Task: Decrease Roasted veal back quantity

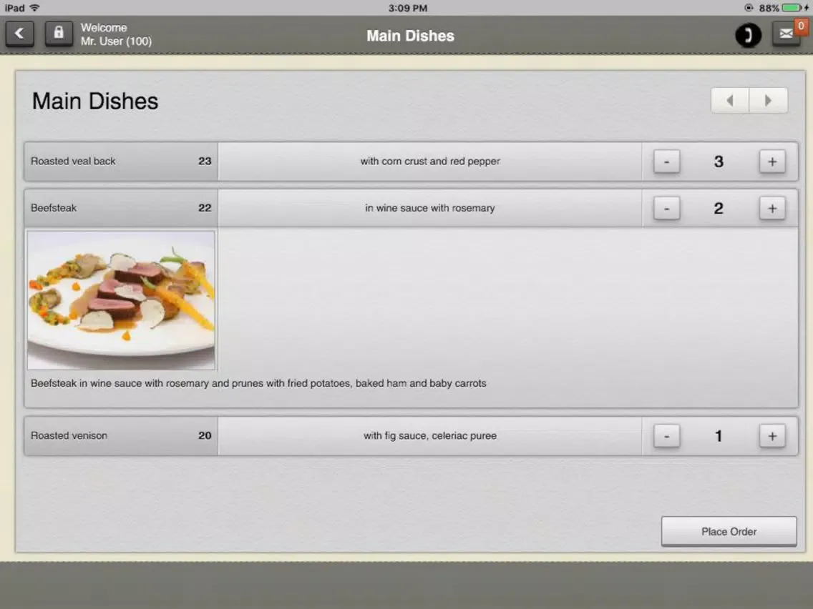Action: point(666,162)
